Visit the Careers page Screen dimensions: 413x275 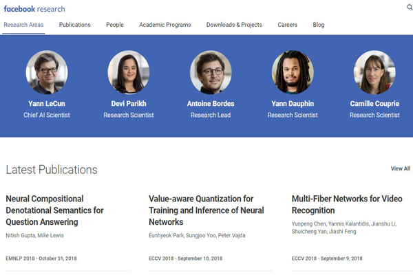(x=287, y=25)
